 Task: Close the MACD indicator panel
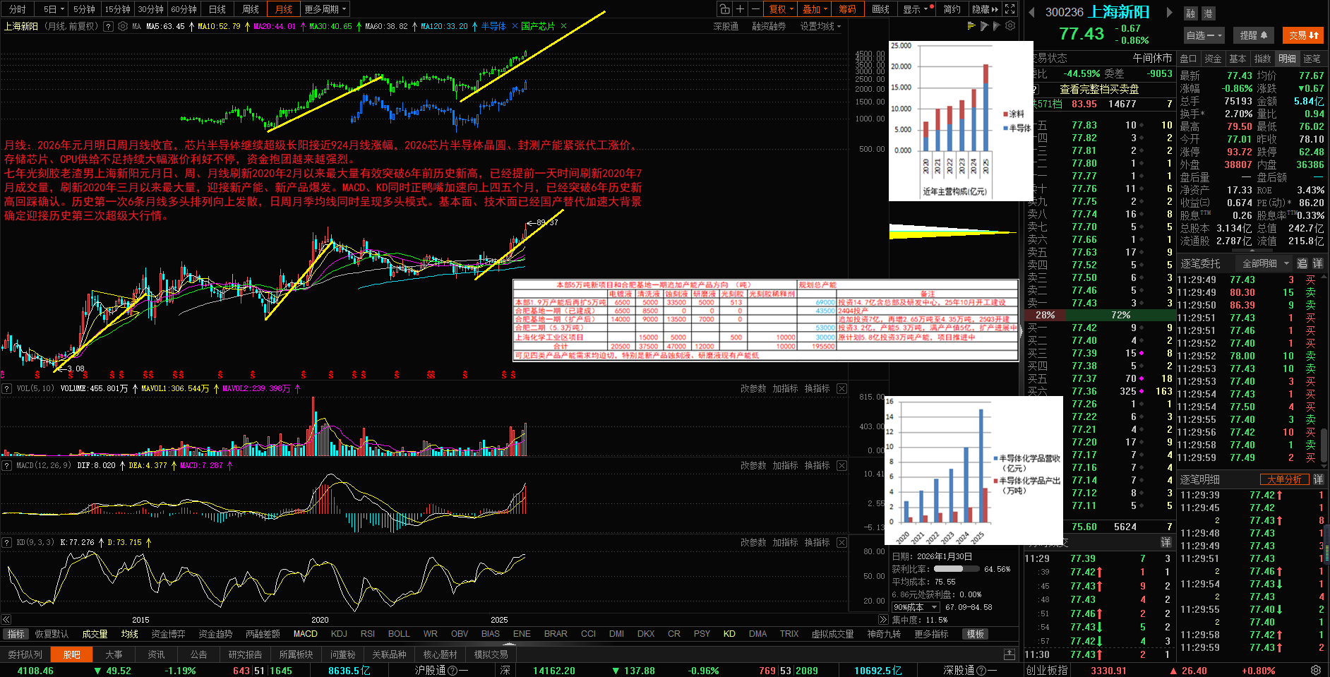841,466
